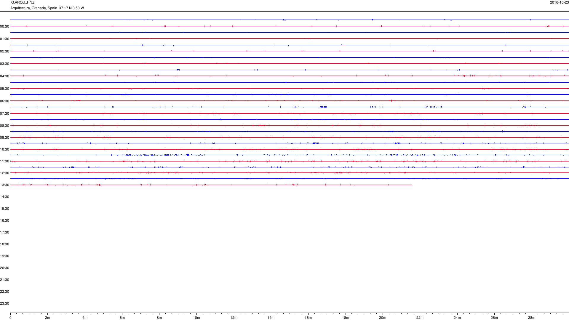Click the red seismic trace at 07:30
Viewport: 569px width, 320px height.
click(290, 113)
